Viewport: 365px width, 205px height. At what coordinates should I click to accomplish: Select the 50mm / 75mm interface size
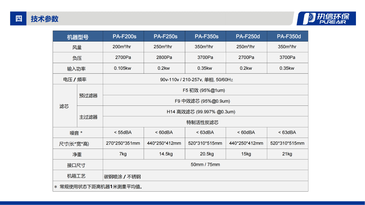pyautogui.click(x=205, y=164)
